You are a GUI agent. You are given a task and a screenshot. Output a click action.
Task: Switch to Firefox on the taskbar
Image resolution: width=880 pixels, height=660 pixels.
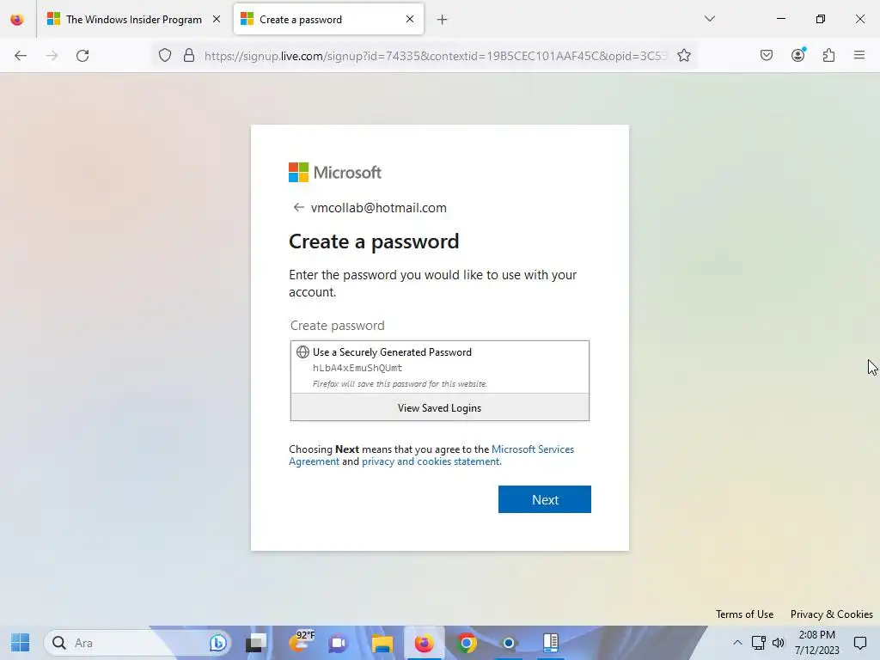coord(424,643)
